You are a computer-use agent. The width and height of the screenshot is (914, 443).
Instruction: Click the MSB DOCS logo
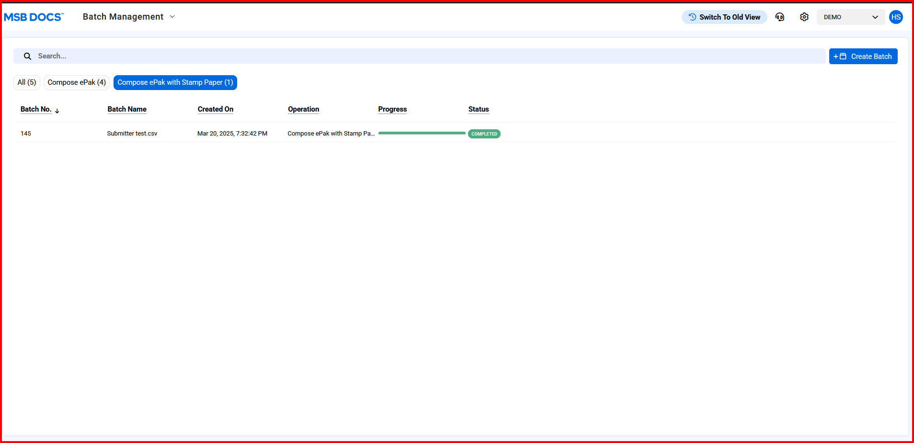point(34,17)
